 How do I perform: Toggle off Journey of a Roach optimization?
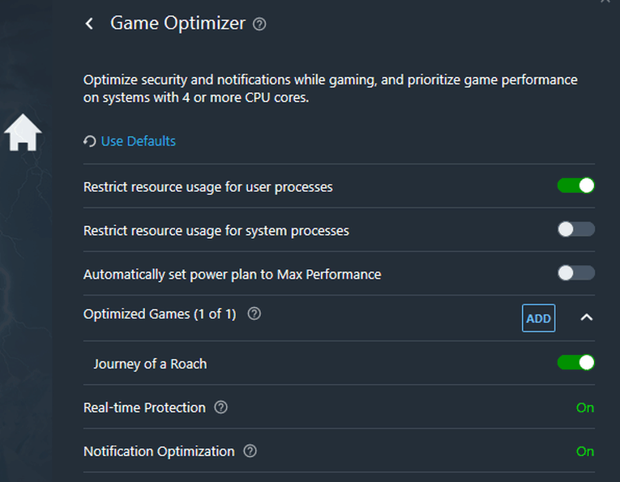(x=575, y=362)
